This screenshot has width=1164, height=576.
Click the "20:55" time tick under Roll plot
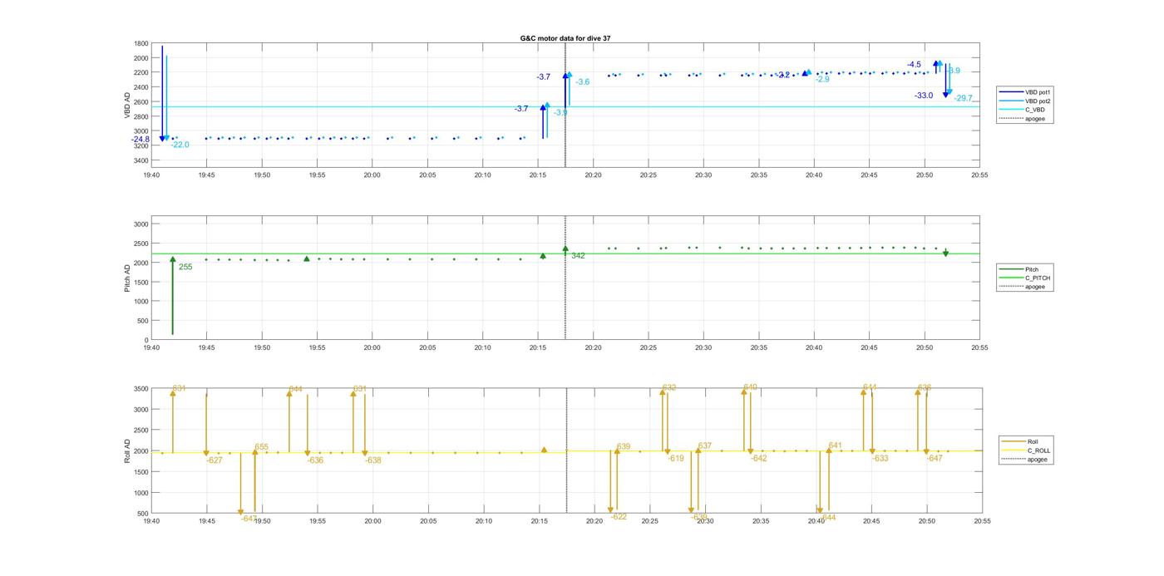[x=982, y=521]
